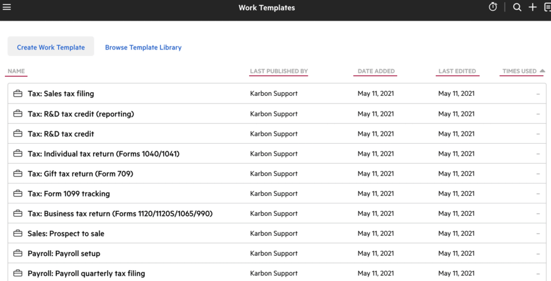Sort by the Name column header
The width and height of the screenshot is (551, 281).
tap(16, 71)
